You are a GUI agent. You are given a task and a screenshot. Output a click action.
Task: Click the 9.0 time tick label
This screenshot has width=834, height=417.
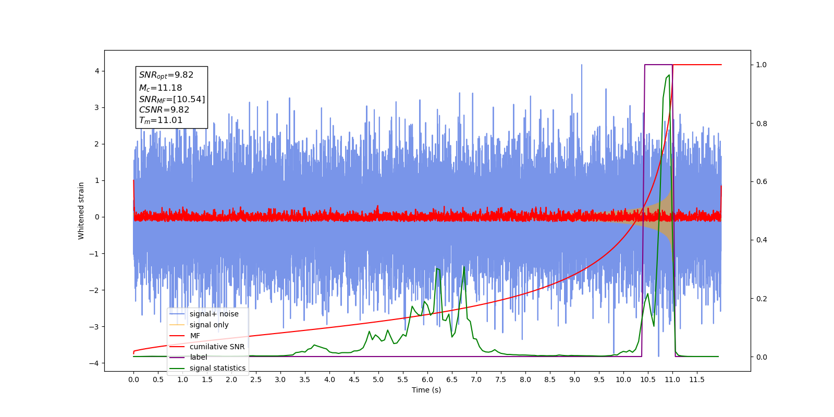click(574, 379)
